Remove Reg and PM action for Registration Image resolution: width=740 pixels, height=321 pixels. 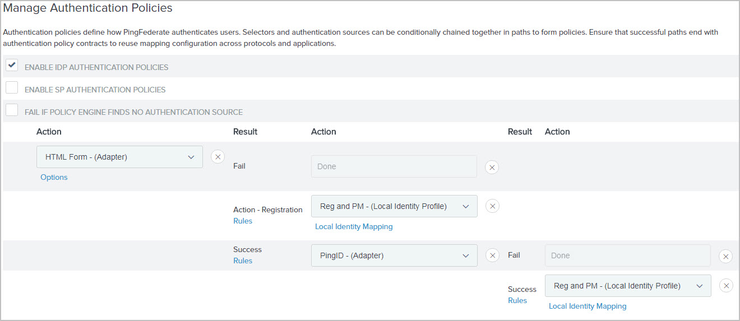[x=492, y=206]
